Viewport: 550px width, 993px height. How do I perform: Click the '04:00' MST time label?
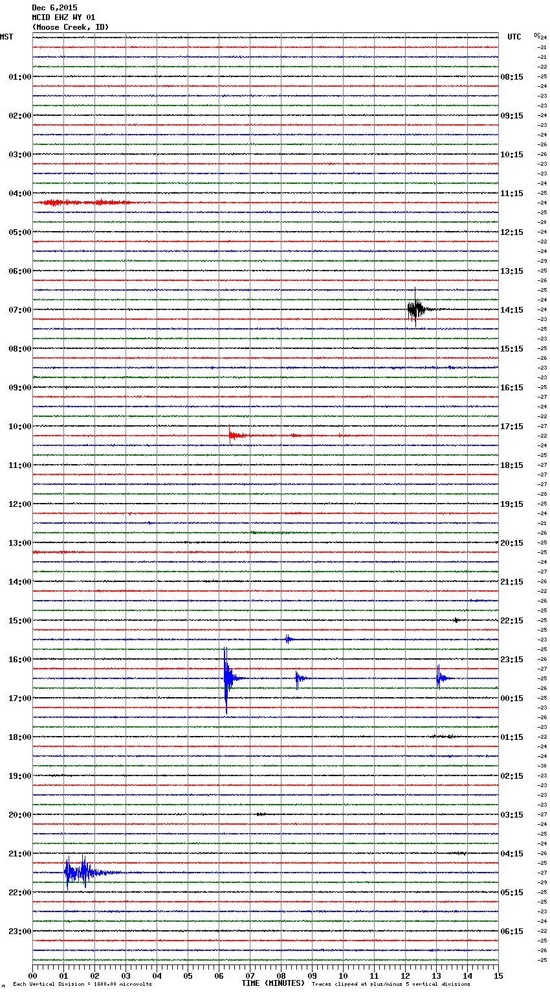20,194
